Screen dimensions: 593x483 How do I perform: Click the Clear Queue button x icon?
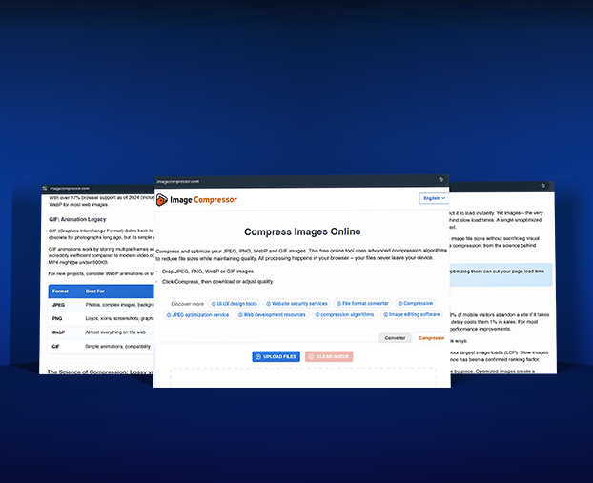[x=311, y=356]
